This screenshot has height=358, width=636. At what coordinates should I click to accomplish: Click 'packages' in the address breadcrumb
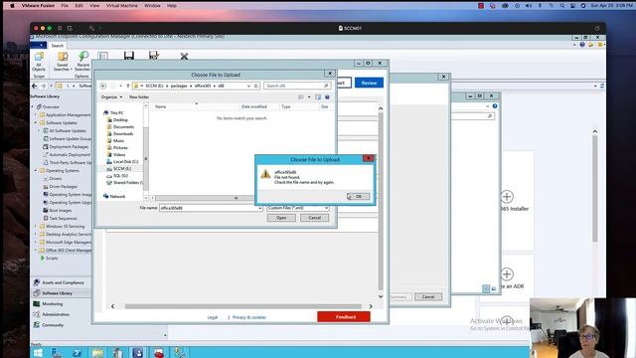[179, 86]
